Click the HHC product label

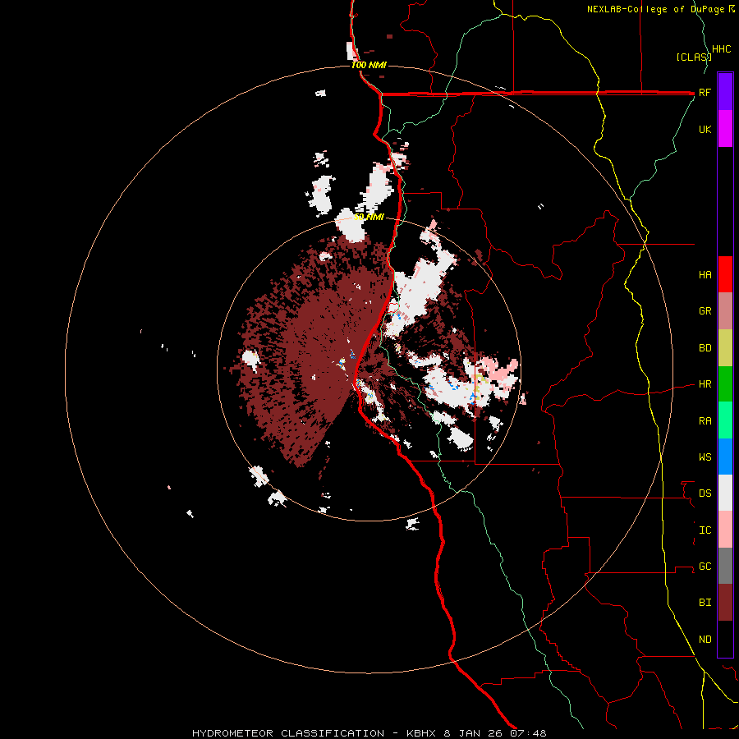(721, 49)
